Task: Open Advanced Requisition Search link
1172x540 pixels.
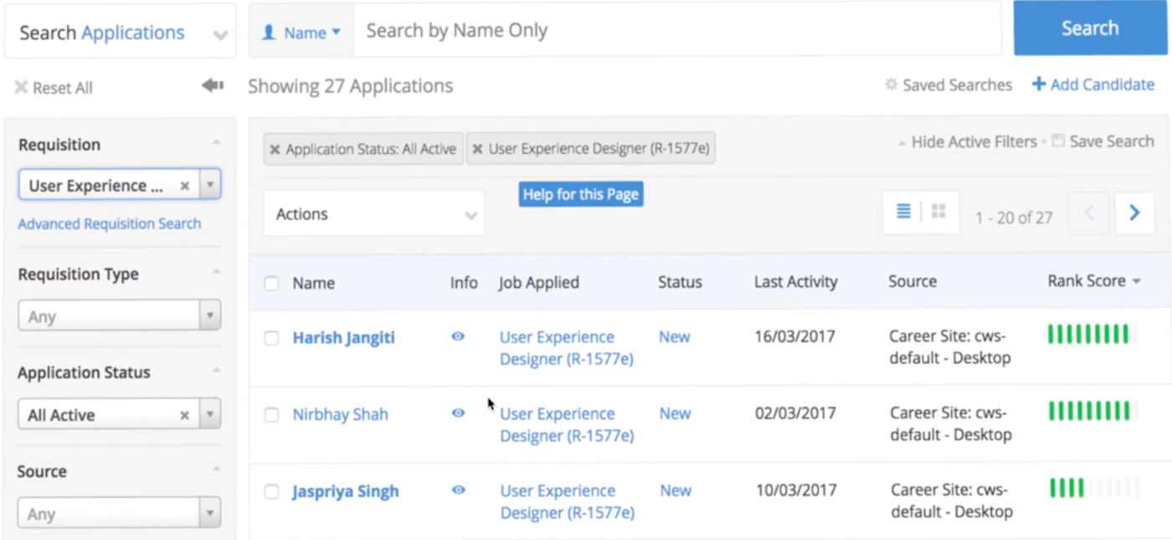Action: point(110,224)
